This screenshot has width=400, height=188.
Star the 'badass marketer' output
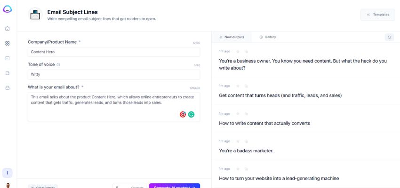[238, 141]
